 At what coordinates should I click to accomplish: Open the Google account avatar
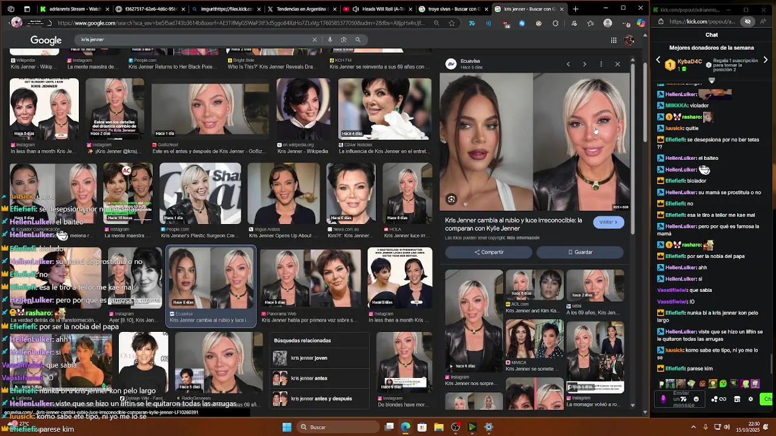point(629,40)
